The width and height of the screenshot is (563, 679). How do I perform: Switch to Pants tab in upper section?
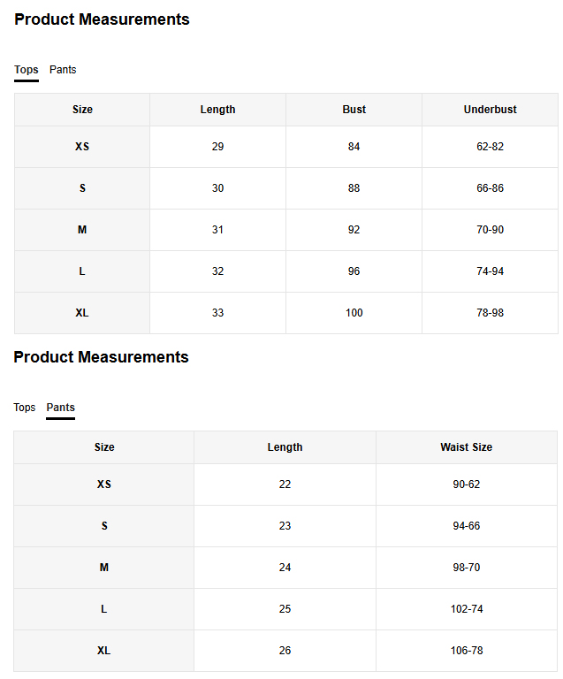pyautogui.click(x=63, y=70)
